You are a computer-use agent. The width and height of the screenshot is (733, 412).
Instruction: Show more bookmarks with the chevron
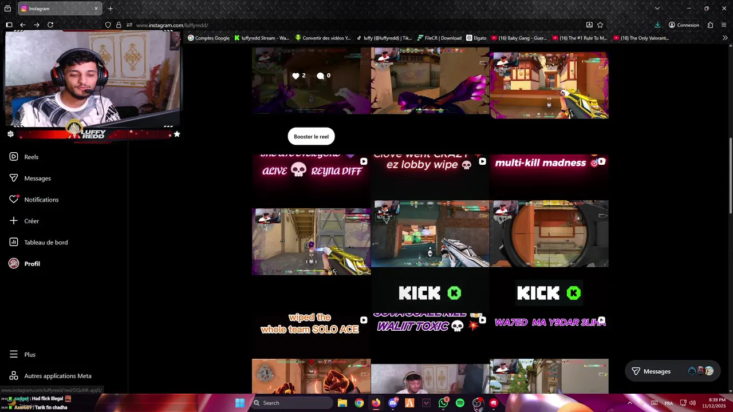point(724,38)
